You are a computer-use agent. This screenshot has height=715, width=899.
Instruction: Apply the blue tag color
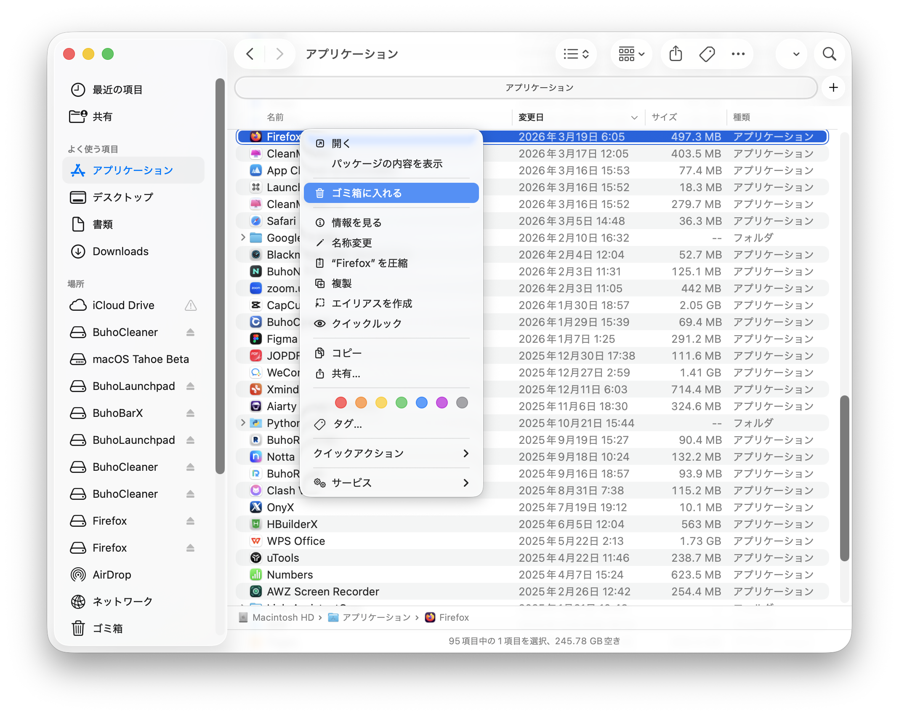[x=422, y=403]
